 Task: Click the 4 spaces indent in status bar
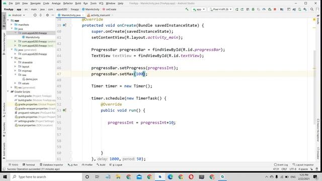pyautogui.click(x=303, y=169)
